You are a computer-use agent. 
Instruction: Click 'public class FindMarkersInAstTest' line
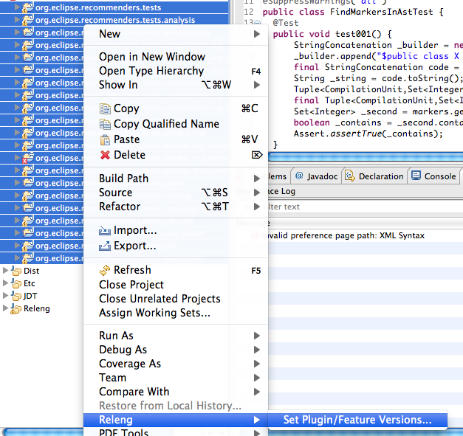[353, 12]
